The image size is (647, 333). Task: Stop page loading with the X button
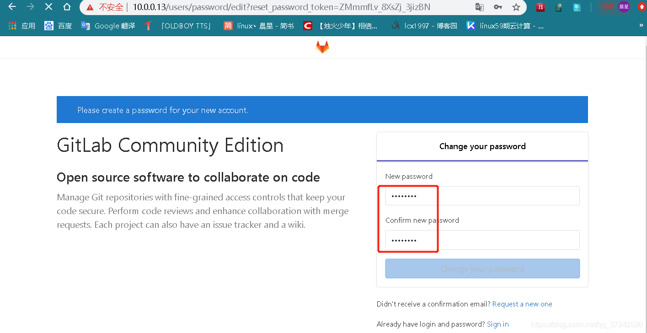coord(48,7)
